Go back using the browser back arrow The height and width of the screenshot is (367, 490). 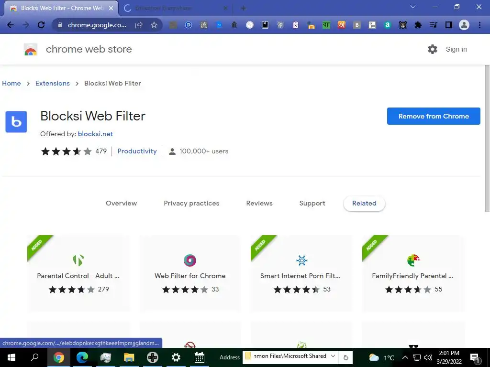tap(11, 25)
